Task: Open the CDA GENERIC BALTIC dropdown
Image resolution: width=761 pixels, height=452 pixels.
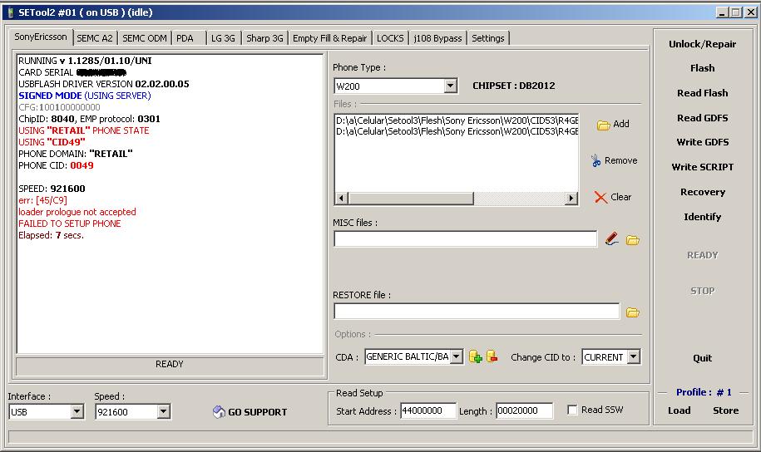Action: tap(457, 357)
